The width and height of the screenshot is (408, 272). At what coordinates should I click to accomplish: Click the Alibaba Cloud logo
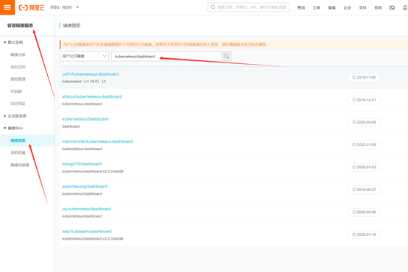[32, 7]
